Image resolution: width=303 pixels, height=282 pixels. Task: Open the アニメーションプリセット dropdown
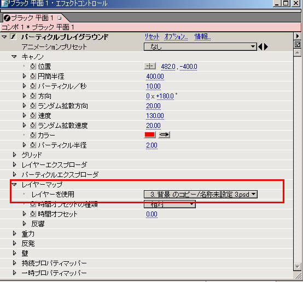(x=200, y=46)
